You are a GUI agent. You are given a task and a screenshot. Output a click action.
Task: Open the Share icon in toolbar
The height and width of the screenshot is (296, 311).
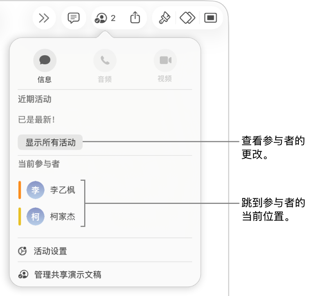pos(135,18)
